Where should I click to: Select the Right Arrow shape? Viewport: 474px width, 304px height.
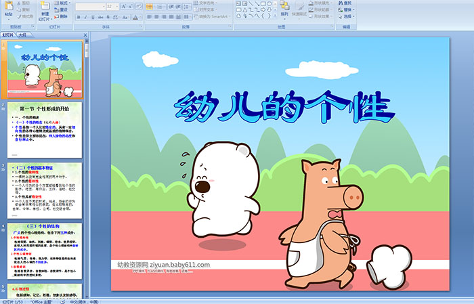(263, 10)
